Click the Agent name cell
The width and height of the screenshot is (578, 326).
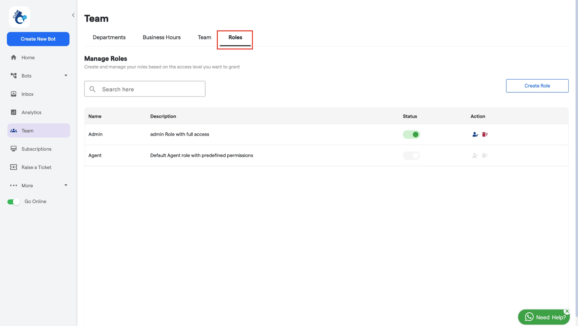(95, 155)
